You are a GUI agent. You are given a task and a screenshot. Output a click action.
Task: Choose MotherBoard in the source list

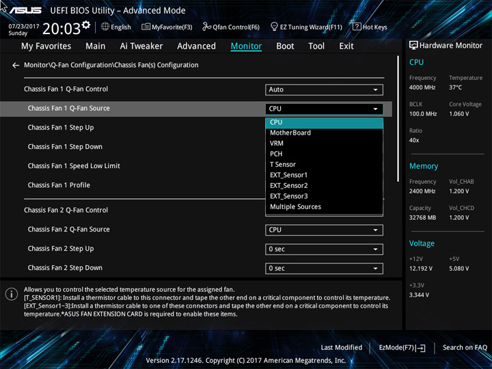(324, 133)
